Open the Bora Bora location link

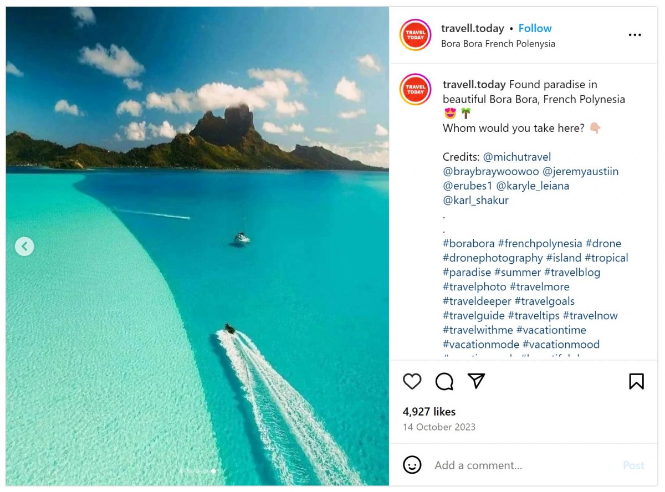point(498,44)
